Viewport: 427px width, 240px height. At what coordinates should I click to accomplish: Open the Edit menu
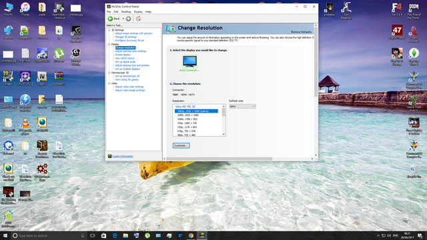(116, 12)
